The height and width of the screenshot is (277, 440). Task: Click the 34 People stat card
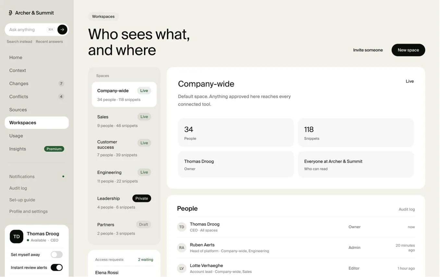point(236,133)
